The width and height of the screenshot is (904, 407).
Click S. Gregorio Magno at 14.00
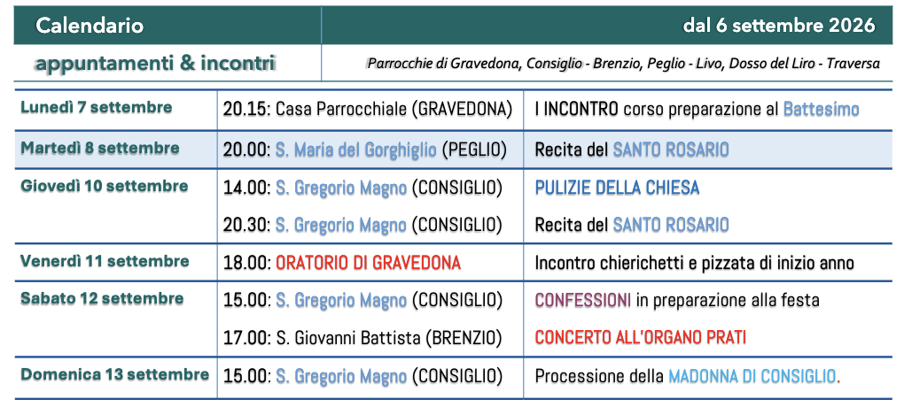[340, 188]
